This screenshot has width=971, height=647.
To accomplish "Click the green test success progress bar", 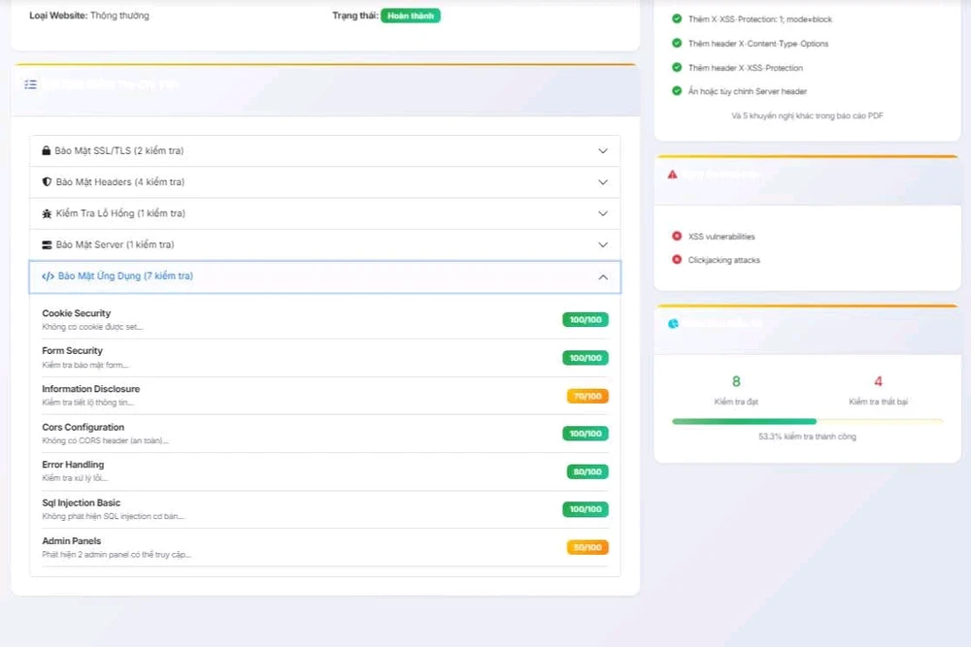I will pyautogui.click(x=744, y=421).
